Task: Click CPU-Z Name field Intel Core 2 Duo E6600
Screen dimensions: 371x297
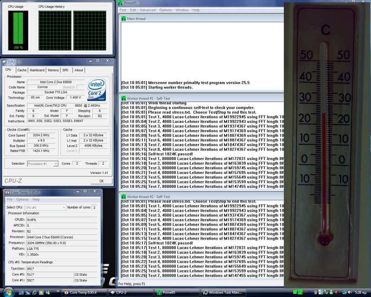Action: (56, 82)
